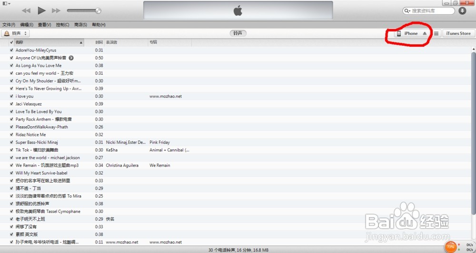476x253 pixels.
Task: Click www.mozhao.net album on i love you row
Action: pos(166,96)
